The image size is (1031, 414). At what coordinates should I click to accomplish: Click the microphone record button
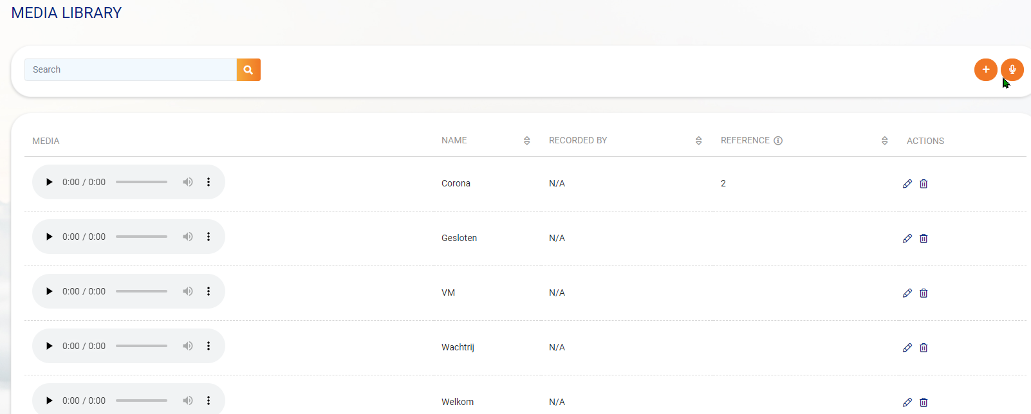click(1012, 69)
